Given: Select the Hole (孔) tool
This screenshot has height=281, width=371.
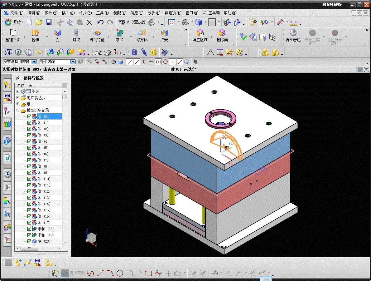Looking at the screenshot, I should pos(57,36).
